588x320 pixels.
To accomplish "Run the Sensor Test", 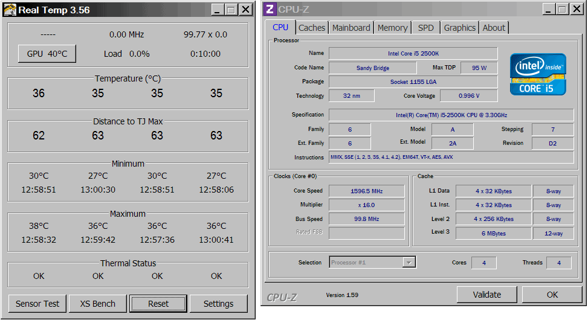I will coord(37,304).
